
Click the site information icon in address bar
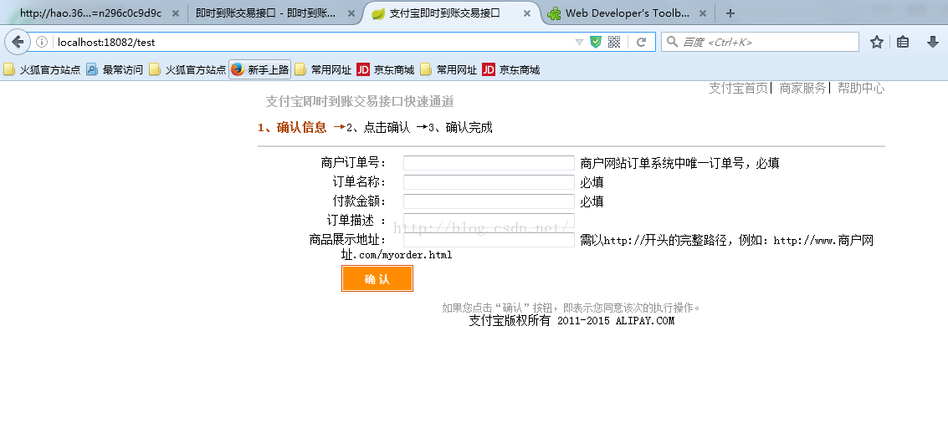[x=42, y=42]
